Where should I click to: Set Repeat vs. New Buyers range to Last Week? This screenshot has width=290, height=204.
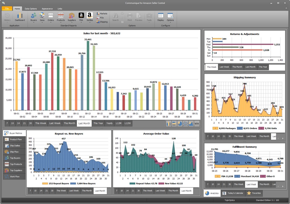pyautogui.click(x=74, y=191)
